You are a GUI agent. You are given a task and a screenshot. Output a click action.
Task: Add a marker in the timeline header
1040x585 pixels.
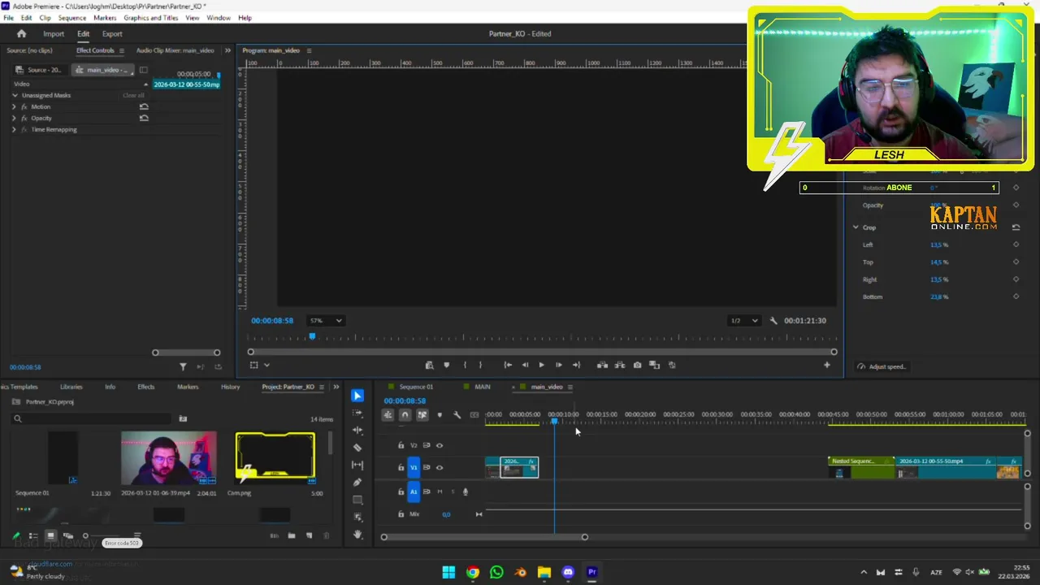(x=440, y=415)
